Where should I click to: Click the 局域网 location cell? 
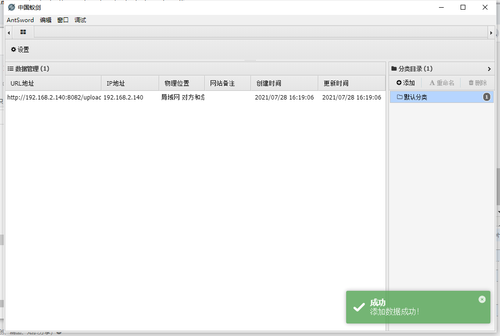click(182, 97)
